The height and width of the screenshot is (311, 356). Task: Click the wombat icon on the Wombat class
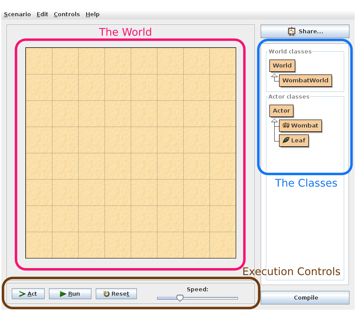(x=286, y=126)
